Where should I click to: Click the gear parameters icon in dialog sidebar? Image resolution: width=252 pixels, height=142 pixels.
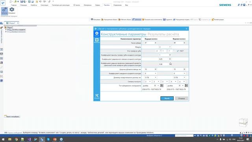[x=97, y=34]
